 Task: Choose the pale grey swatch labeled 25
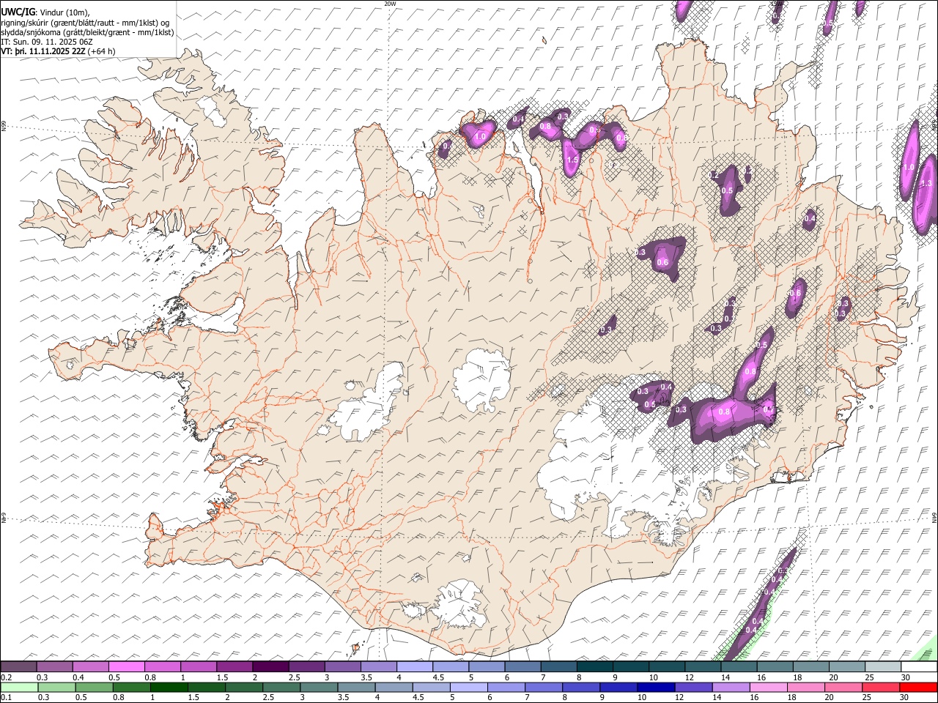[883, 667]
